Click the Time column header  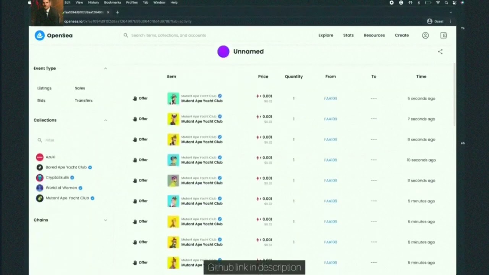pos(421,77)
